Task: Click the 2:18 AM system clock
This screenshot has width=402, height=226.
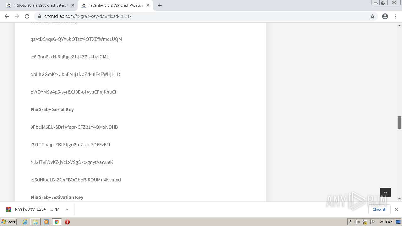Action: tap(386, 222)
